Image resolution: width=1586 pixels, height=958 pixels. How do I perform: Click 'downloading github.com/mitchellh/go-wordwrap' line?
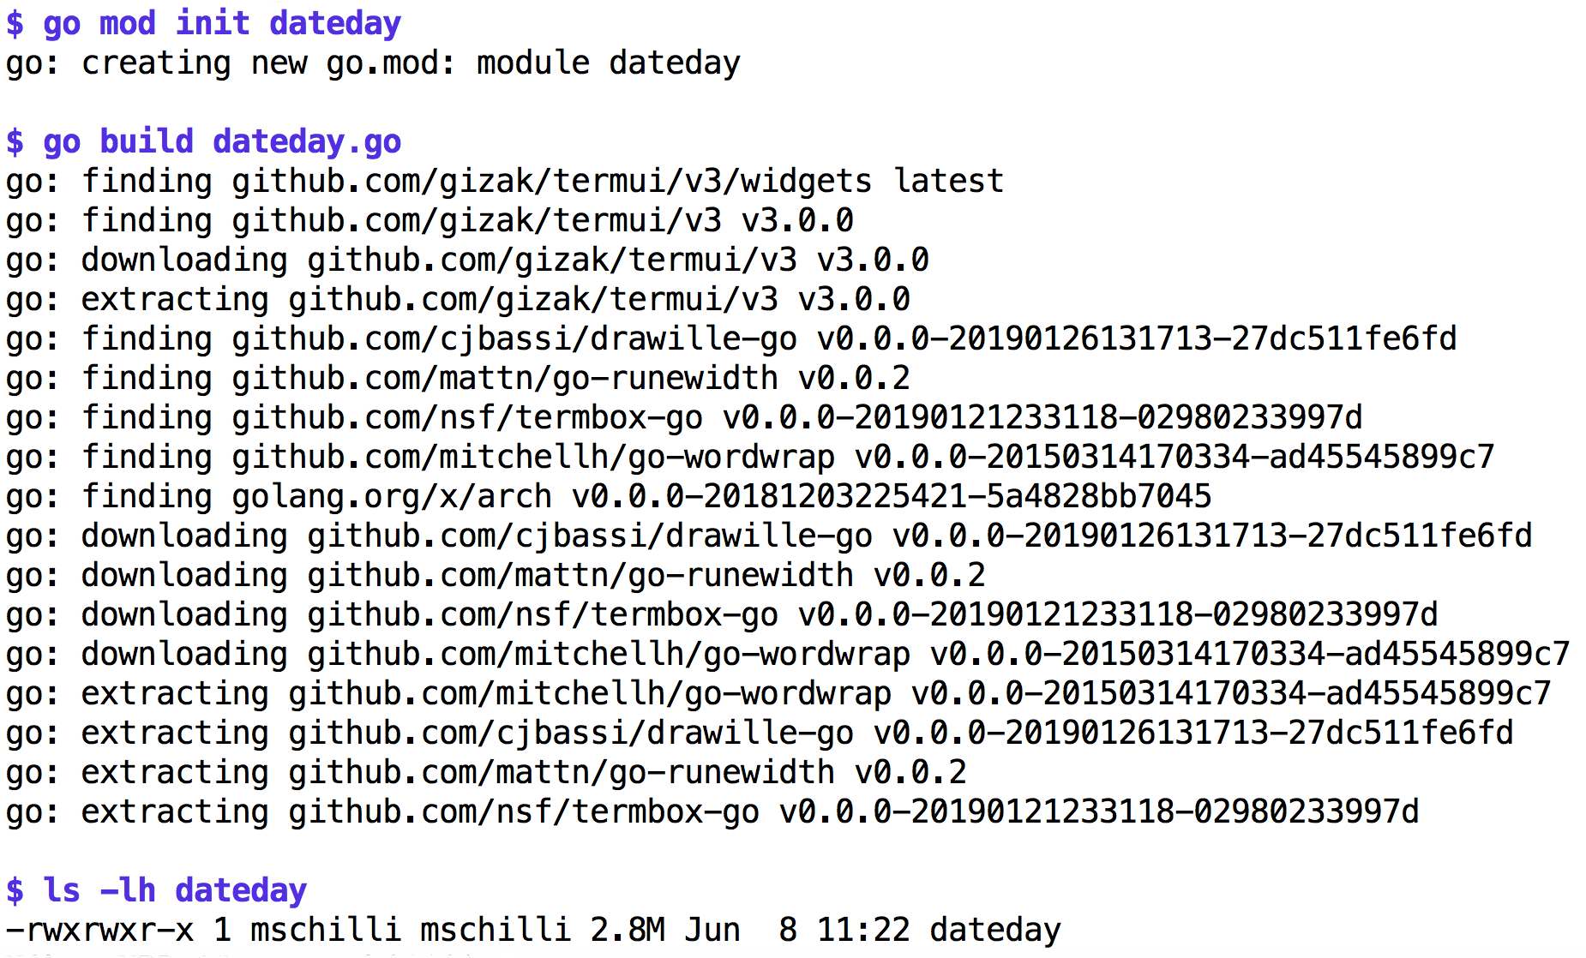tap(788, 655)
